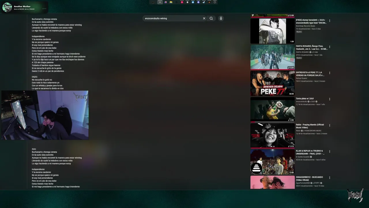This screenshot has height=208, width=369.
Task: Open options for eluney benedetti type beat video
Action: coord(330,21)
